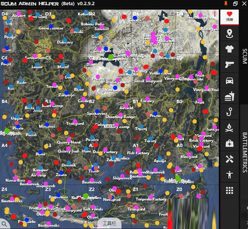Open the grid of all categories
This screenshot has height=229, width=248.
point(229,191)
